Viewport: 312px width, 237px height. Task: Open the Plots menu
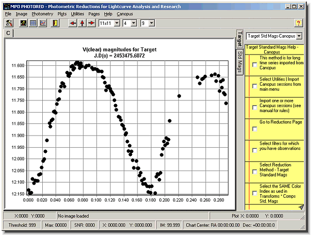click(62, 14)
